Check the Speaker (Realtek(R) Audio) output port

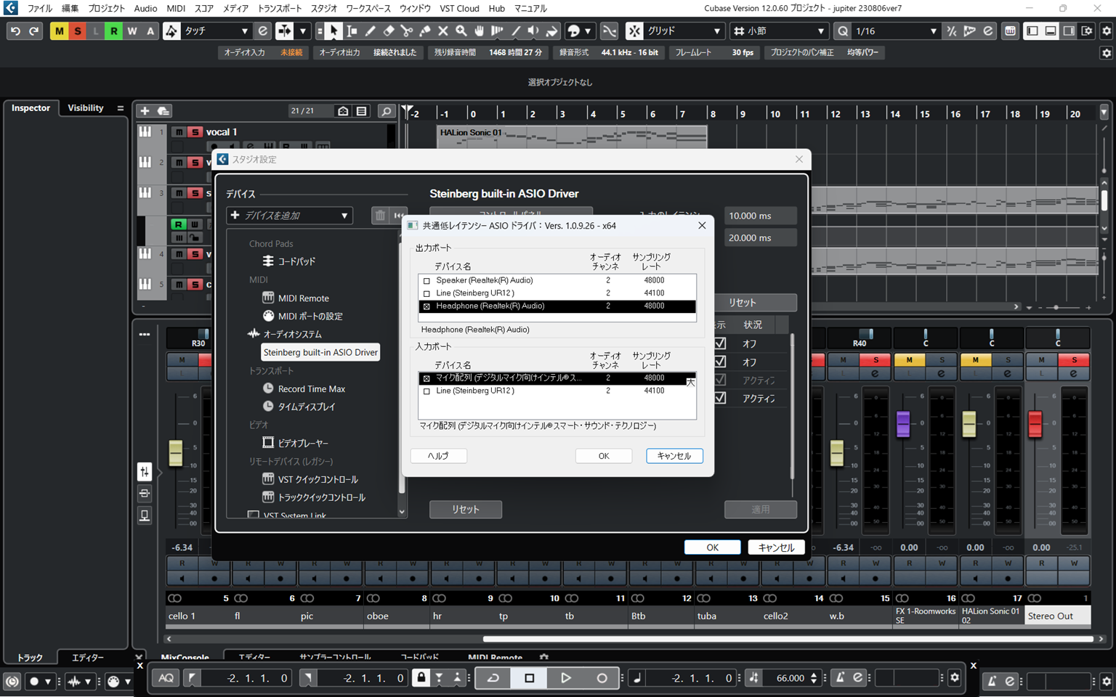coord(426,281)
